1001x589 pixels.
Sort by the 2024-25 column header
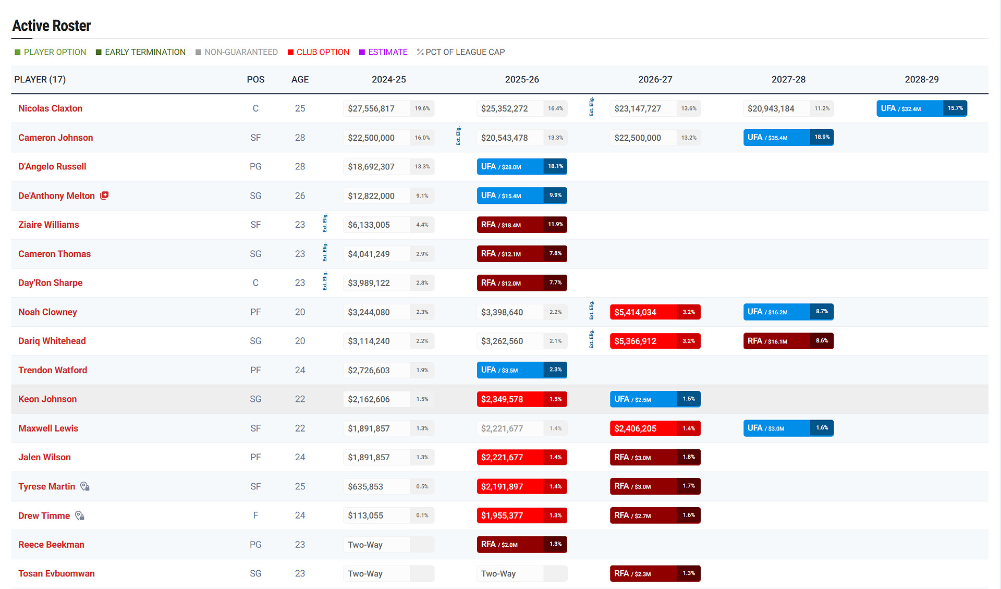388,80
